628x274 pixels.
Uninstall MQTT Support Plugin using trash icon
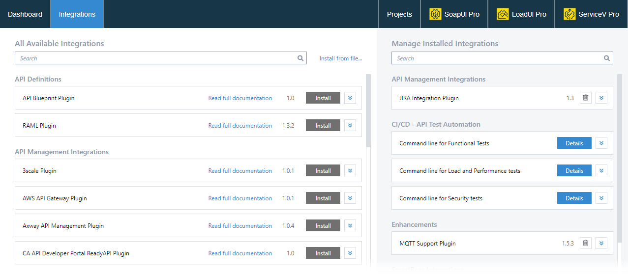585,243
